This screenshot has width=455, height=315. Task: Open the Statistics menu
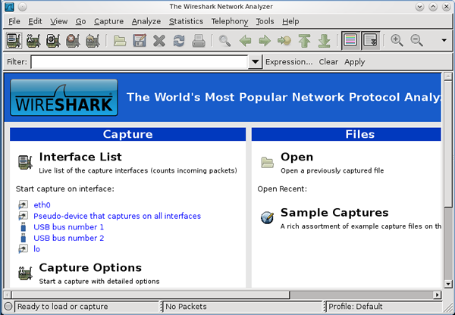[x=186, y=21]
